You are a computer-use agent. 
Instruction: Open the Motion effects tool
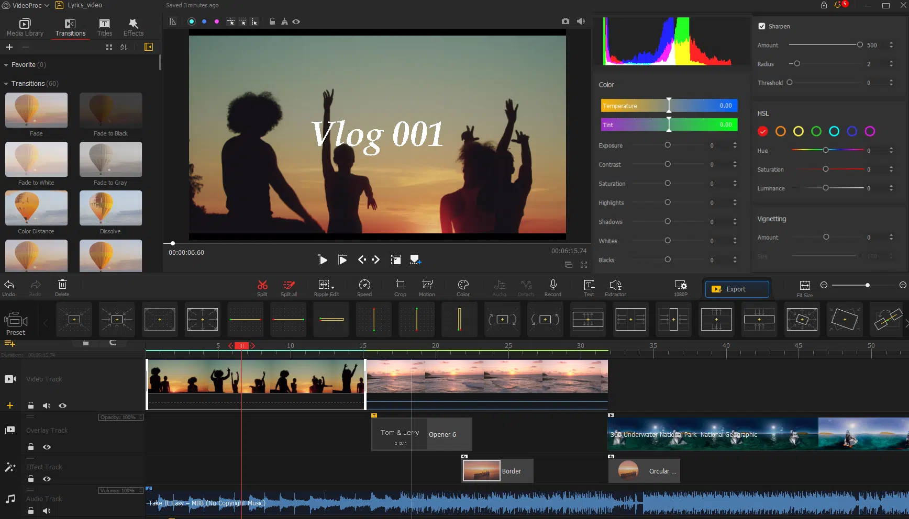(427, 287)
